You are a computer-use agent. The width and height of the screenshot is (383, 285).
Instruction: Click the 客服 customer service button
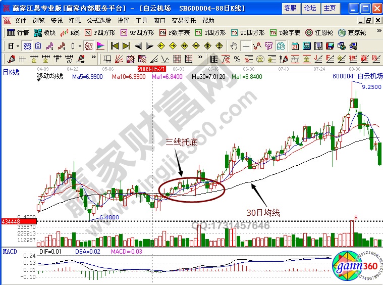[x=290, y=8]
